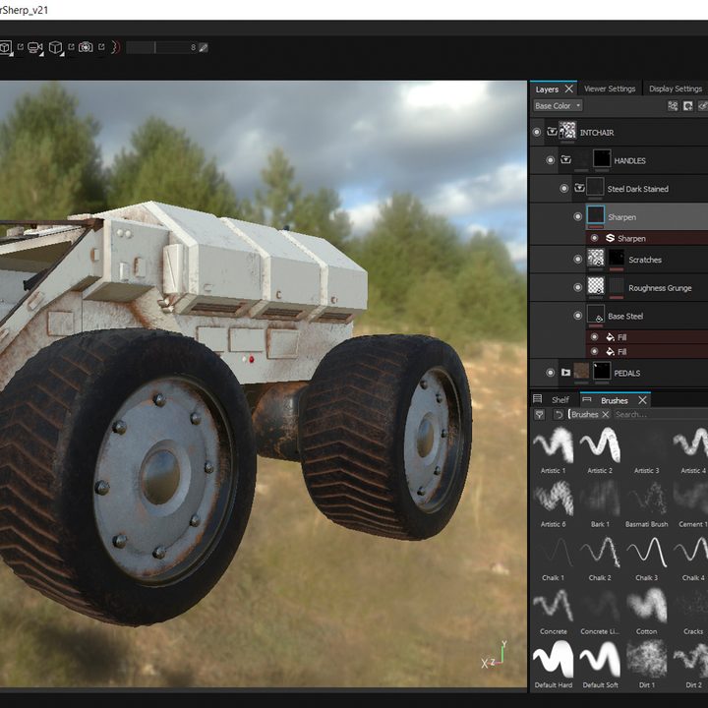
Task: Hide the Scratches layer
Action: click(x=577, y=260)
